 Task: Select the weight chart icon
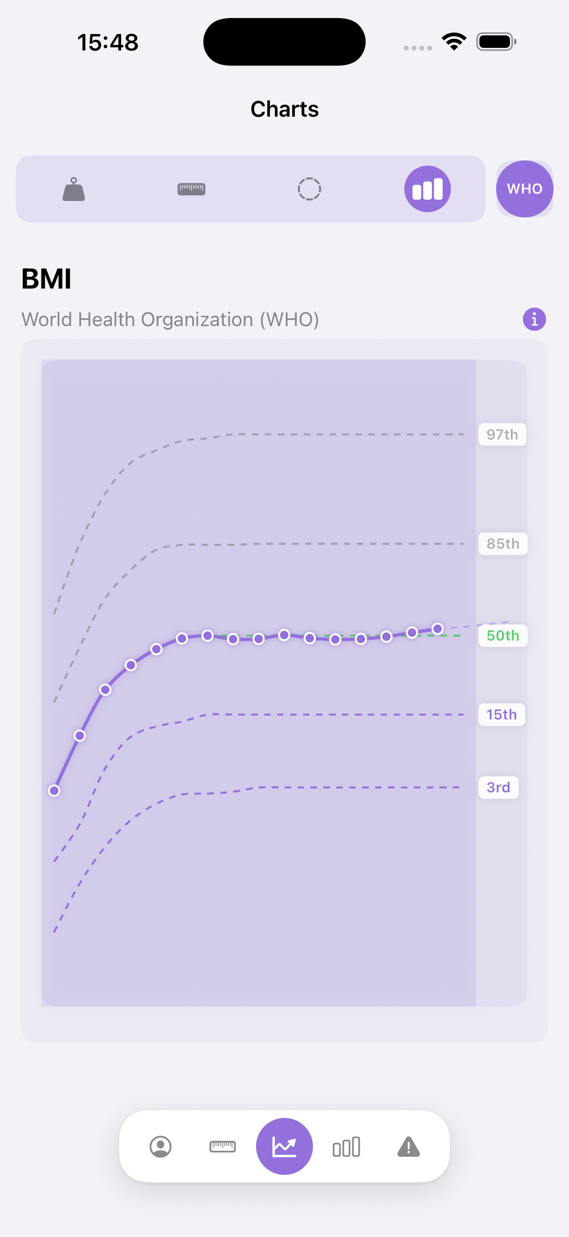coord(74,189)
